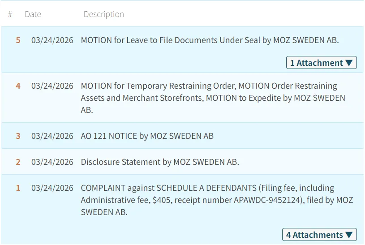Open docket entry number 1

pos(18,188)
